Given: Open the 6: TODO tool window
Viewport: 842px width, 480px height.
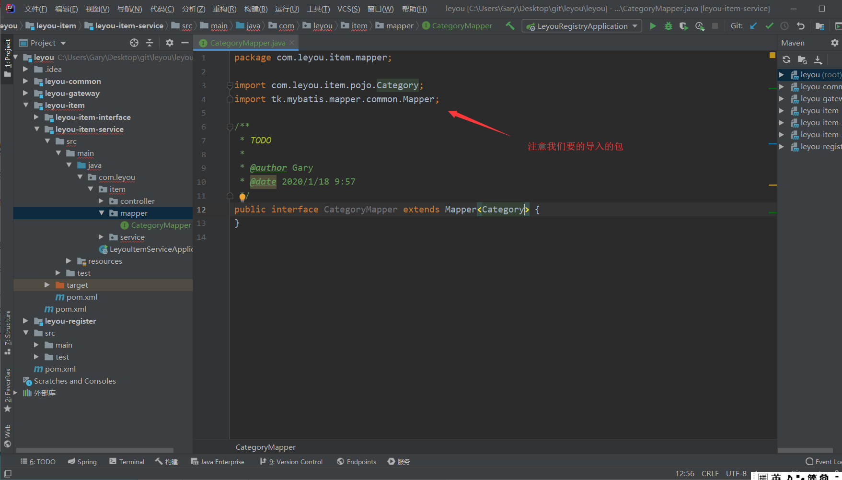Looking at the screenshot, I should click(38, 462).
